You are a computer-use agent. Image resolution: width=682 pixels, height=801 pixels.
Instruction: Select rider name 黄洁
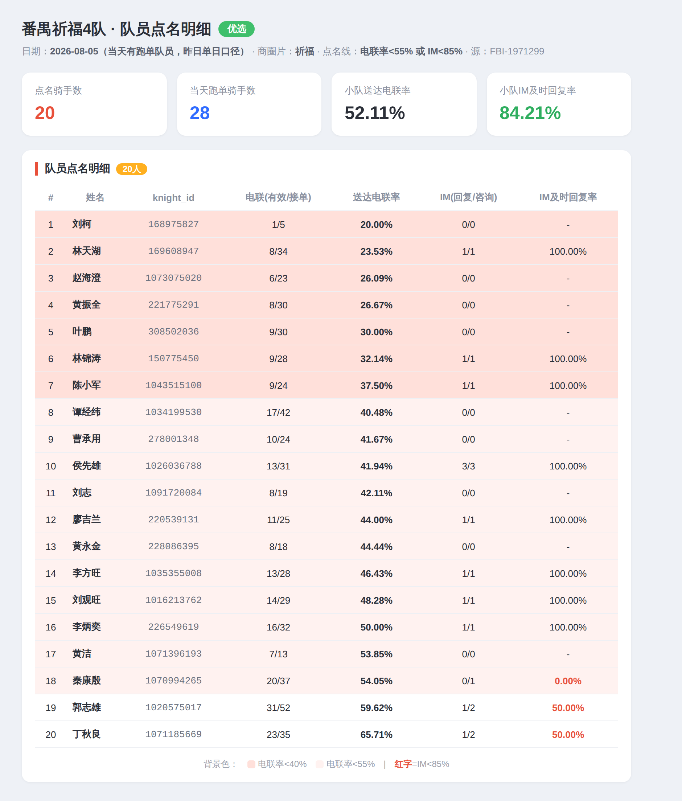pos(82,654)
